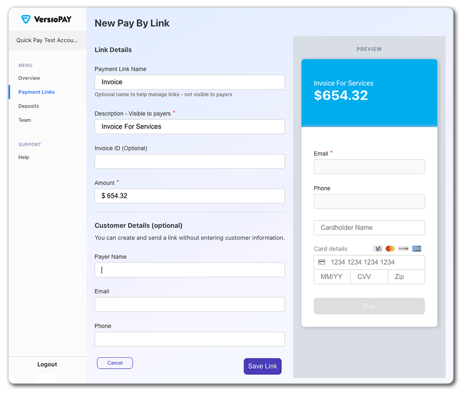Click the Mastercard logo icon
Image resolution: width=476 pixels, height=402 pixels.
390,249
